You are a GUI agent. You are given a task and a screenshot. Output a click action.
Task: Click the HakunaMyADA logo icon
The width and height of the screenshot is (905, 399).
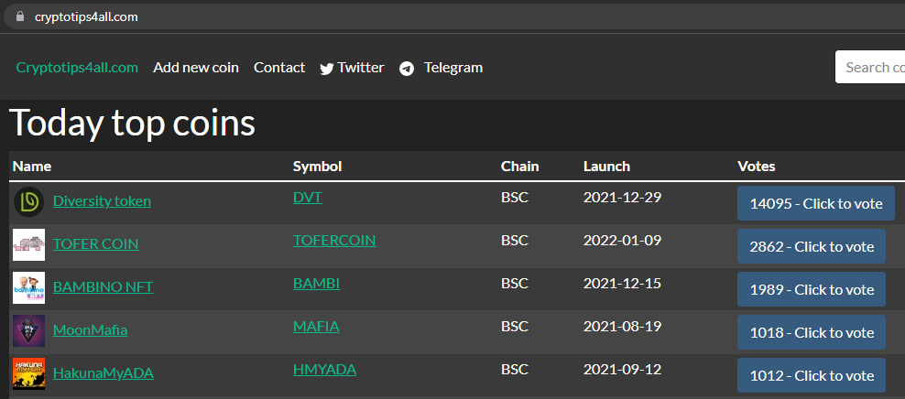pyautogui.click(x=29, y=373)
